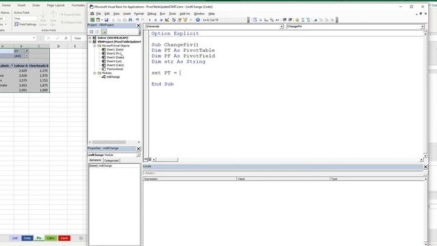Open (All) filter dropdown in pivot table

pos(26,56)
